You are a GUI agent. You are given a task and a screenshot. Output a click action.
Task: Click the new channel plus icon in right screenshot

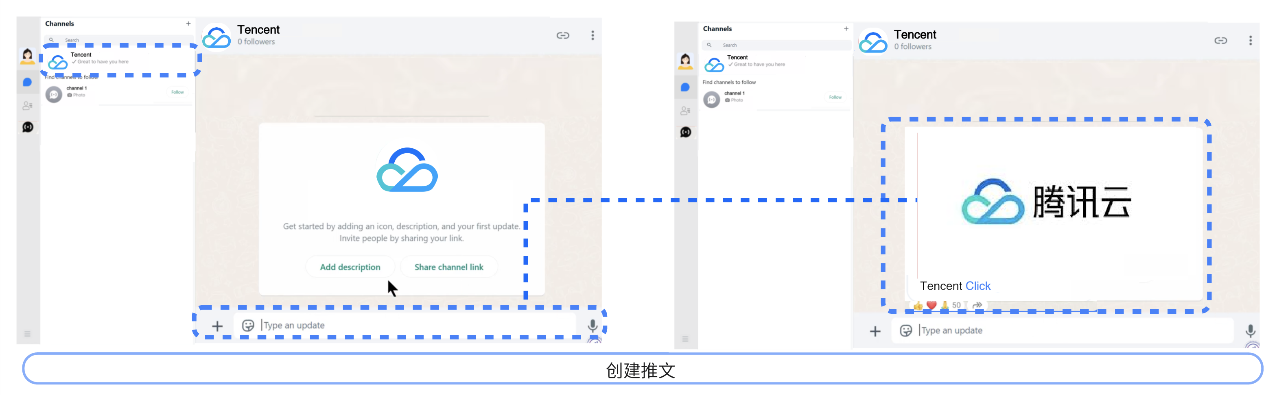(x=846, y=28)
